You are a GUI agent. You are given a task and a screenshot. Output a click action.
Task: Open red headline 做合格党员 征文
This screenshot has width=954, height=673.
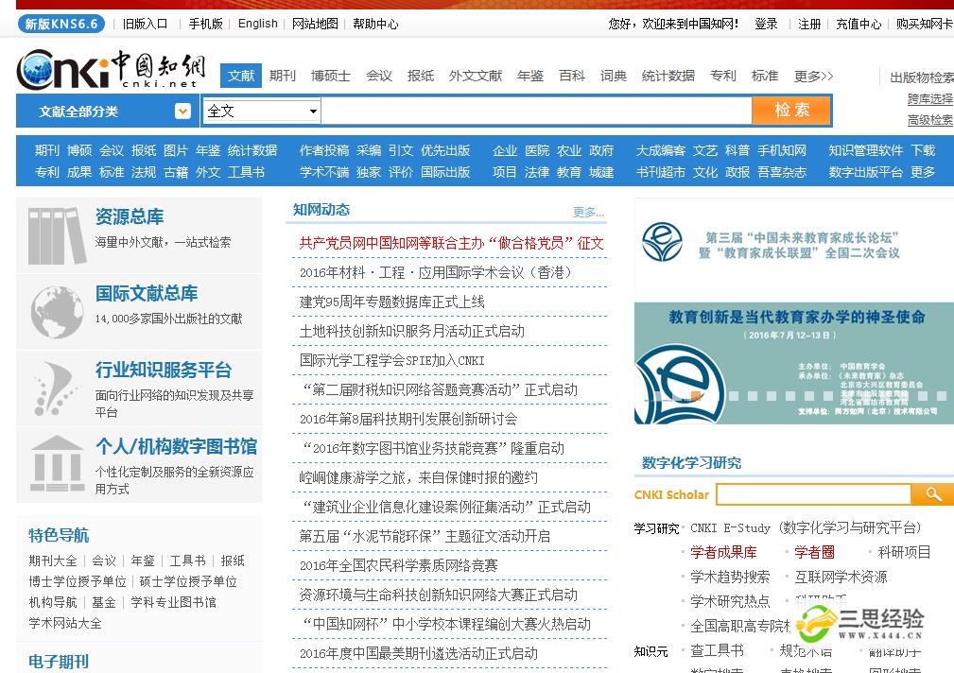point(451,244)
